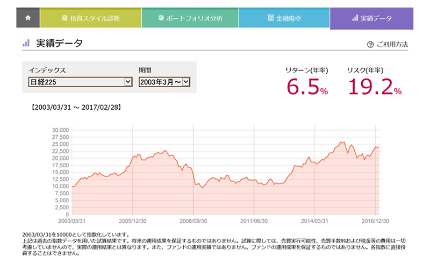This screenshot has width=430, height=269.
Task: Expand the arrow on the 日経225 combo box
Action: 128,82
